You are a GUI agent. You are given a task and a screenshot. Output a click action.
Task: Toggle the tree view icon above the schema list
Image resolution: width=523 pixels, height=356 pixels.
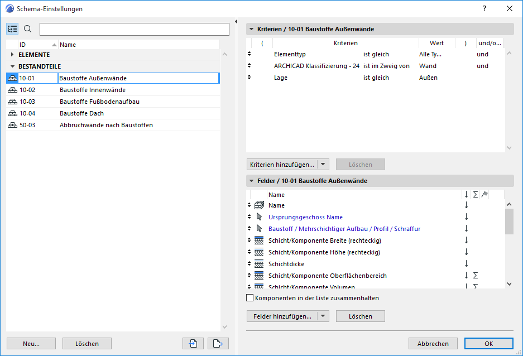point(12,29)
